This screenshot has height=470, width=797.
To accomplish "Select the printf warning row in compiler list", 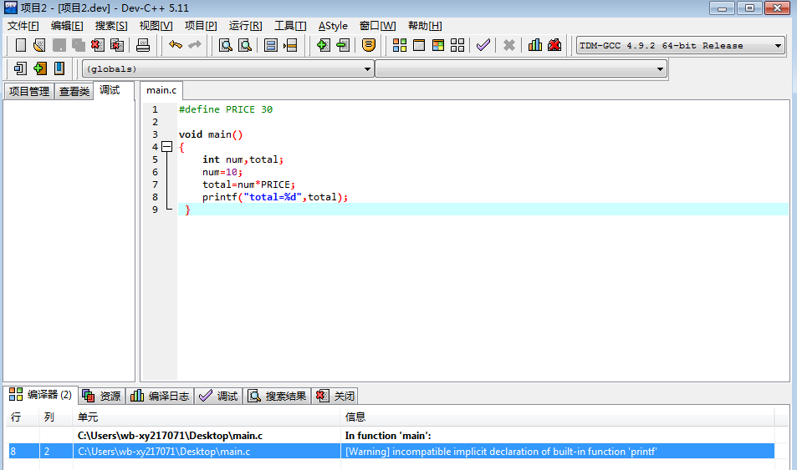I will [x=391, y=452].
